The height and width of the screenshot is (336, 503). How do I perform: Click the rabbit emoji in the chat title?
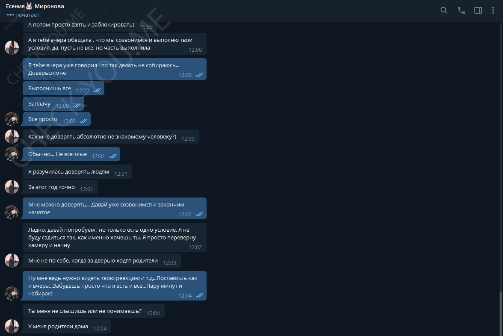coord(29,6)
